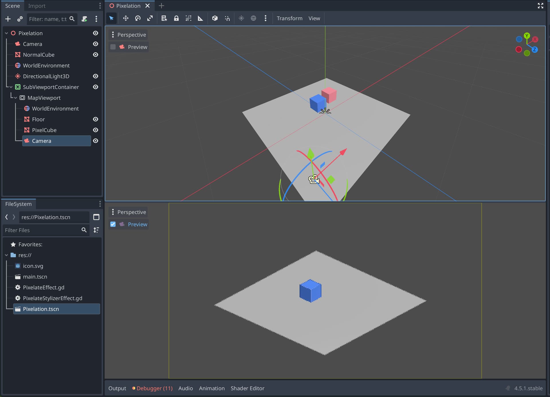Collapse the SubViewportContainer node

(11, 87)
